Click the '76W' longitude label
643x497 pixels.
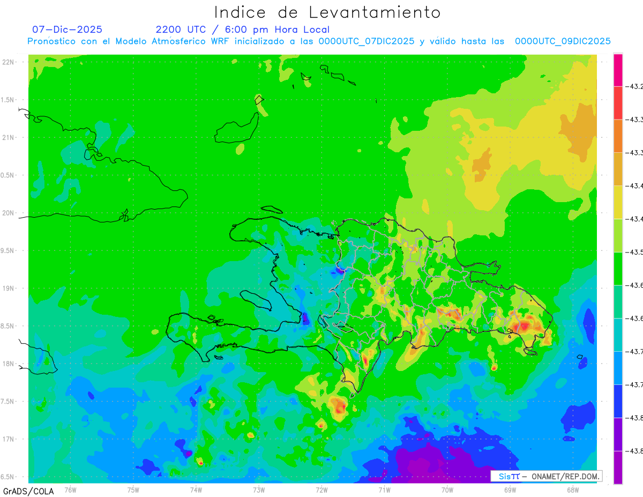tap(70, 490)
